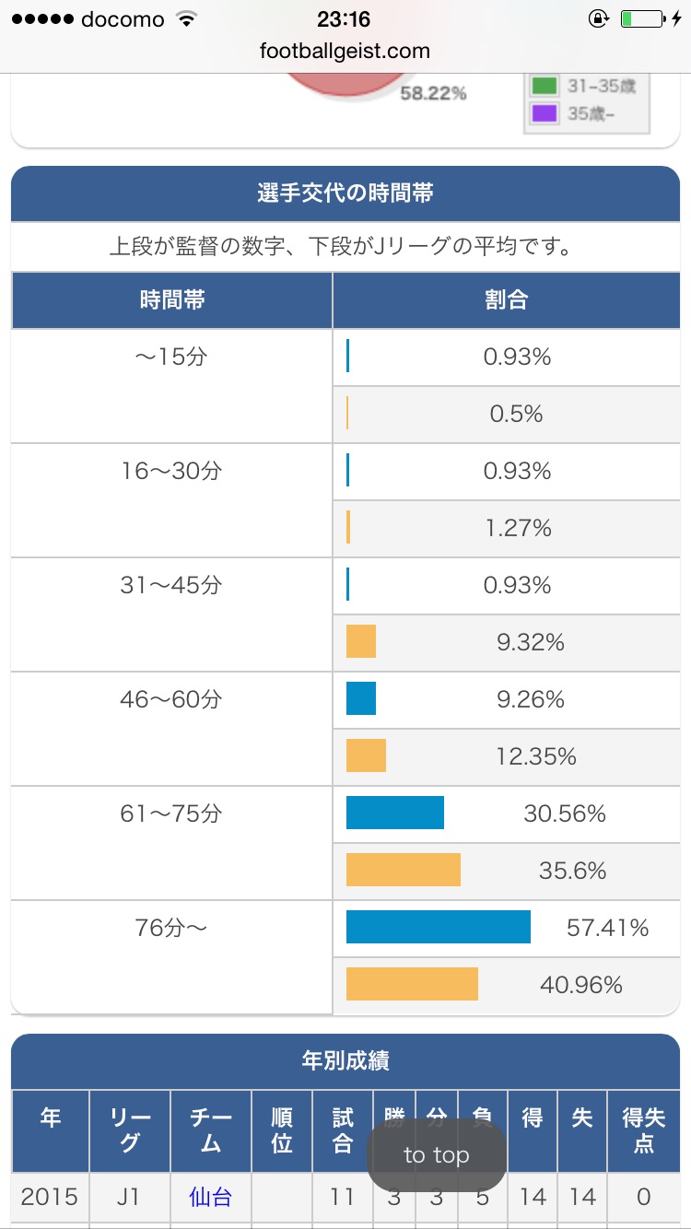Tap the blue 57.41% bar
The height and width of the screenshot is (1229, 691).
tap(439, 927)
